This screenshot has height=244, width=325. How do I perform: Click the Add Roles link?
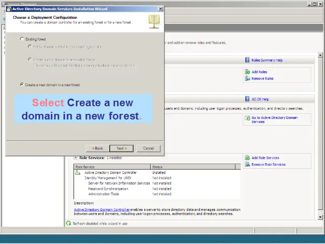tap(259, 72)
